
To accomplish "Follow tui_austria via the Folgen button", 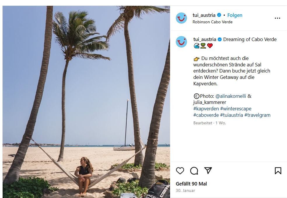I will coord(235,15).
